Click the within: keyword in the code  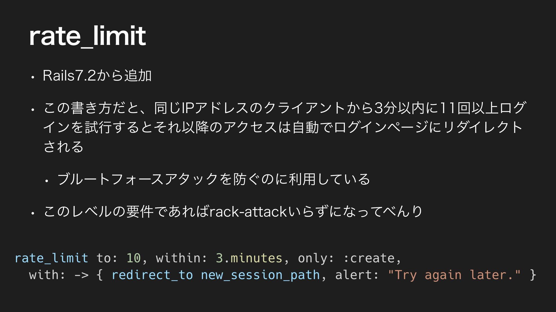182,258
